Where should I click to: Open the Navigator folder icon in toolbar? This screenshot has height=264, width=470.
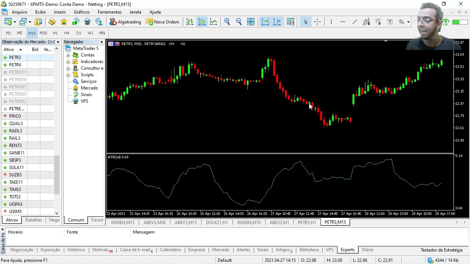click(52, 22)
